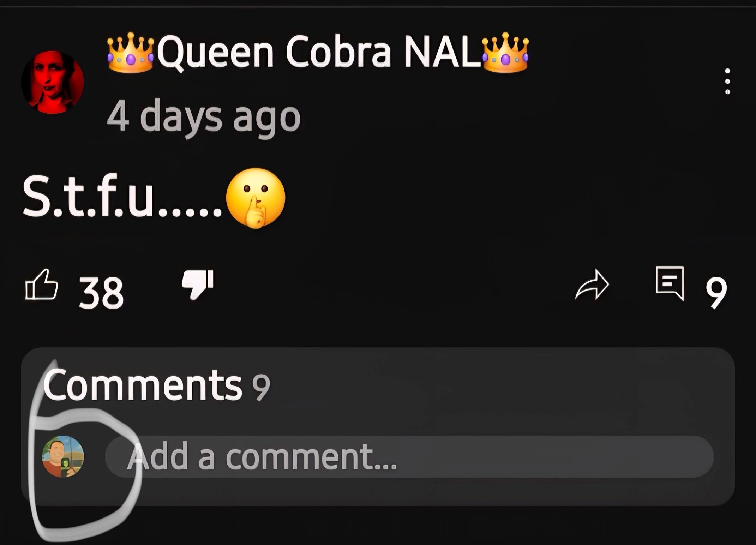
Task: Click the crown emoji after NAL
Action: point(505,52)
